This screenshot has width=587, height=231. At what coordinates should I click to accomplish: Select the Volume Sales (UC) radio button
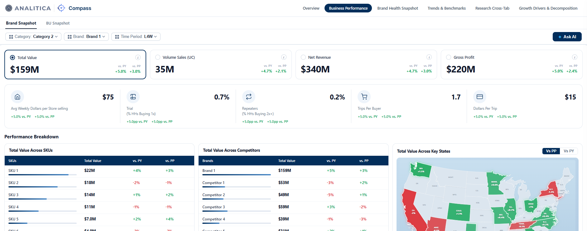tap(158, 57)
